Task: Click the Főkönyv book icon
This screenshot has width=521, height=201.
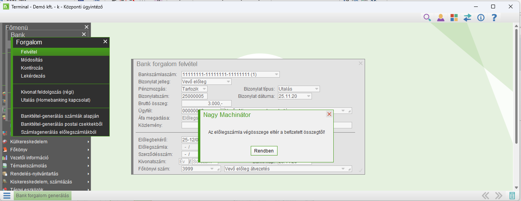Action: [5, 149]
